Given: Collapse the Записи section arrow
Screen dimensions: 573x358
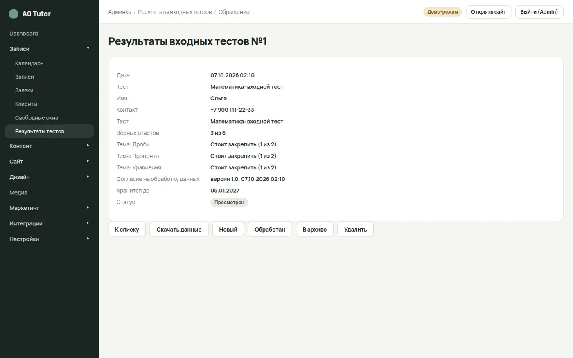Looking at the screenshot, I should (x=88, y=48).
